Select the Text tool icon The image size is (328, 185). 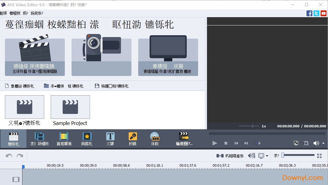coord(110,138)
